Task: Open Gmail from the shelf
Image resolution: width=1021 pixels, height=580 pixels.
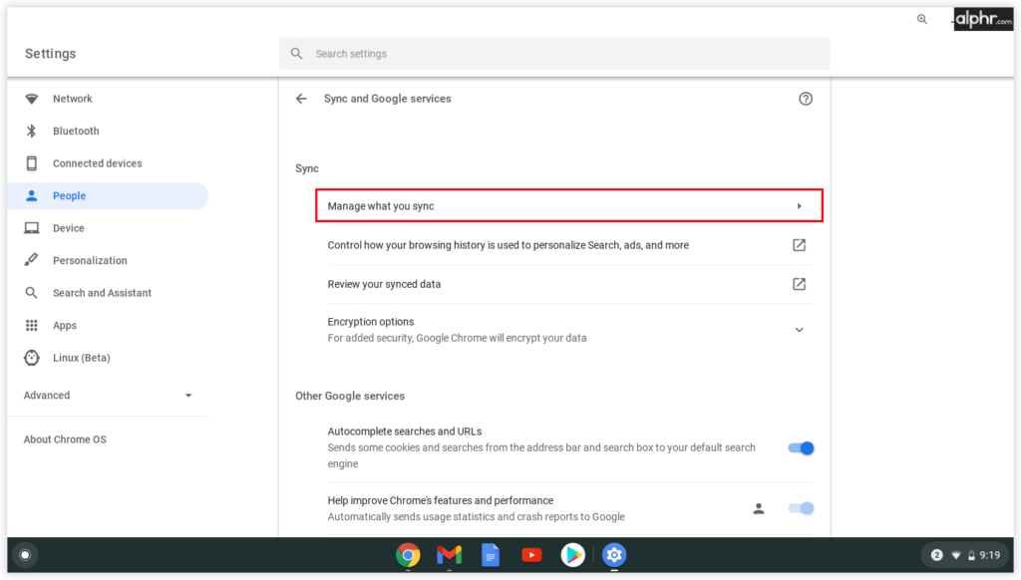Action: pyautogui.click(x=449, y=555)
